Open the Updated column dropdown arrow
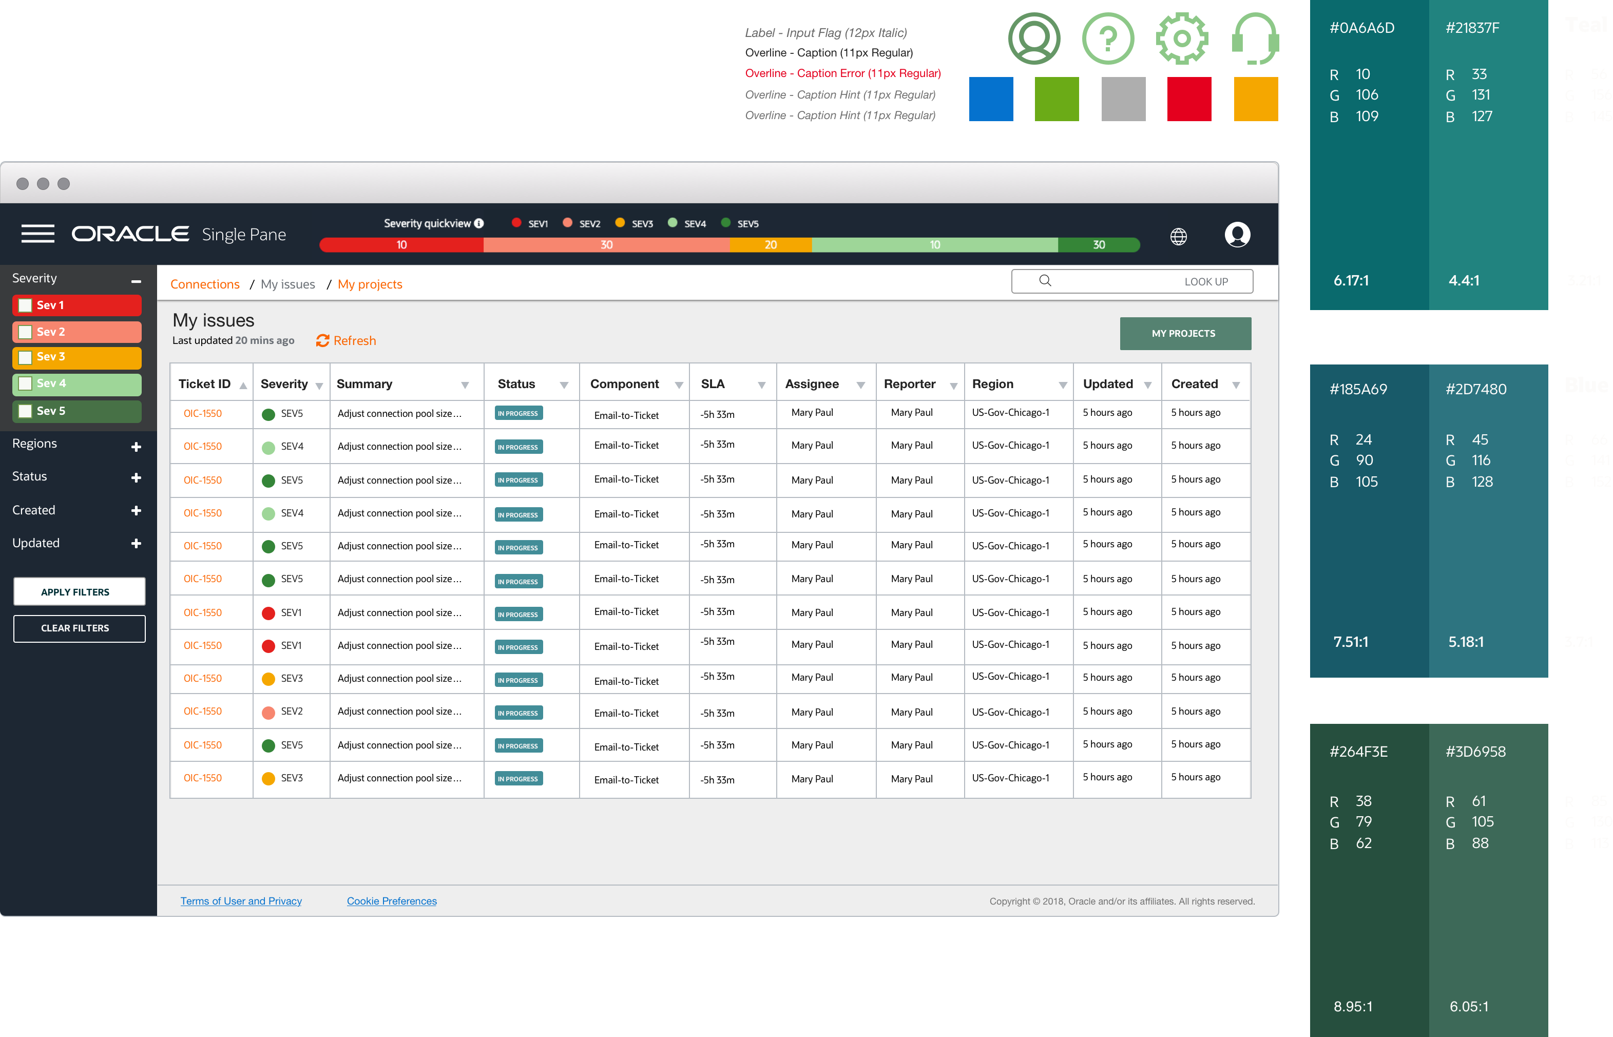The image size is (1613, 1037). (x=1148, y=385)
